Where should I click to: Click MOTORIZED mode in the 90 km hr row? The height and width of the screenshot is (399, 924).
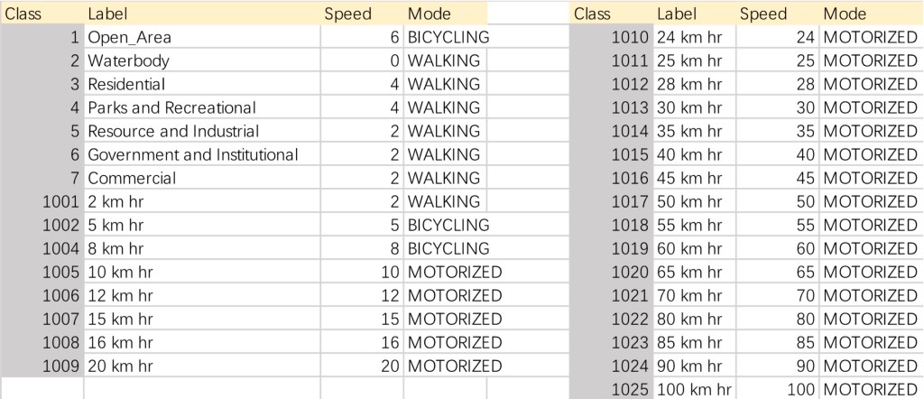point(870,367)
